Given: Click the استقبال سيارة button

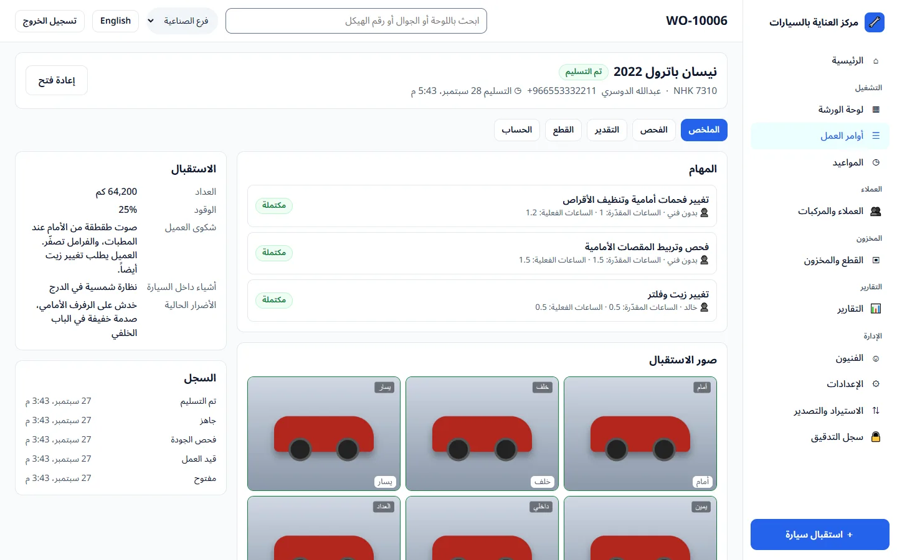Looking at the screenshot, I should [820, 534].
